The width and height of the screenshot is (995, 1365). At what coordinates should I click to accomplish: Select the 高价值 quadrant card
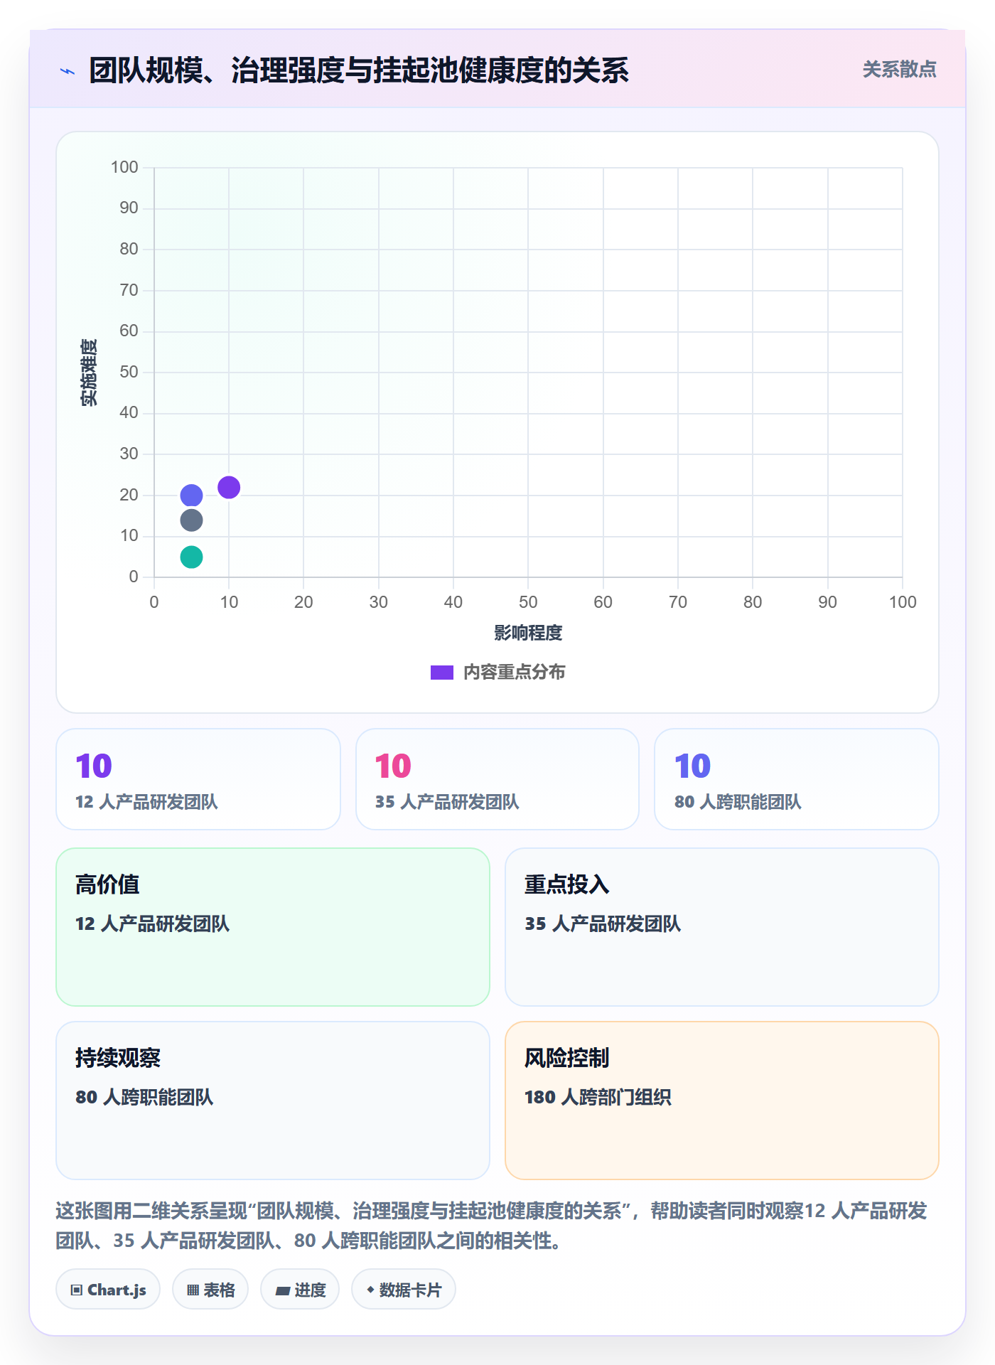point(273,927)
